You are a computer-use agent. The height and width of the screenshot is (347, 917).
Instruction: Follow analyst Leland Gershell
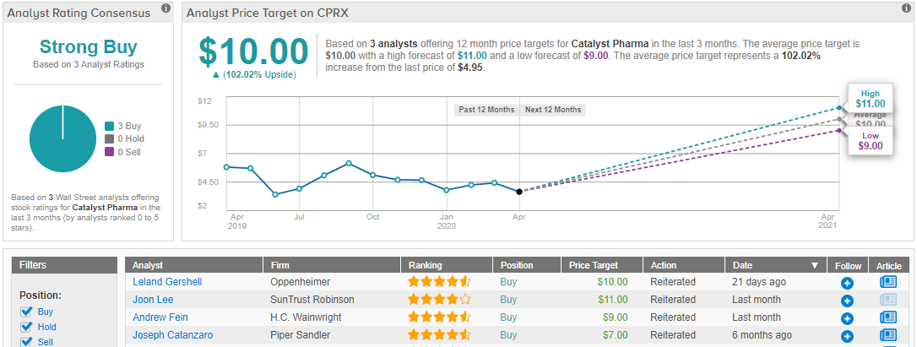[847, 282]
